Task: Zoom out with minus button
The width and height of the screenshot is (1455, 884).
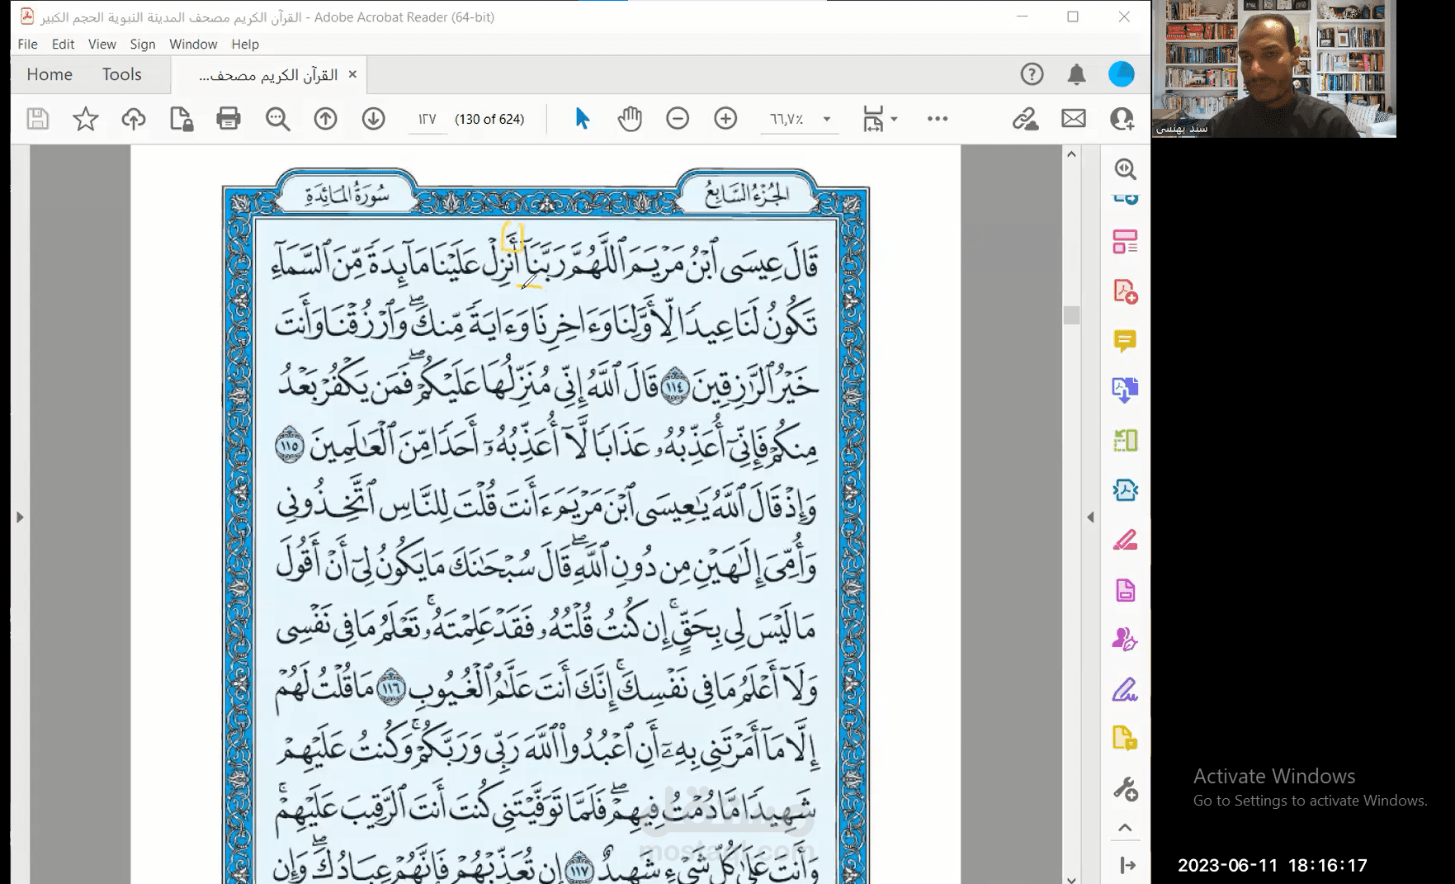Action: [x=678, y=119]
